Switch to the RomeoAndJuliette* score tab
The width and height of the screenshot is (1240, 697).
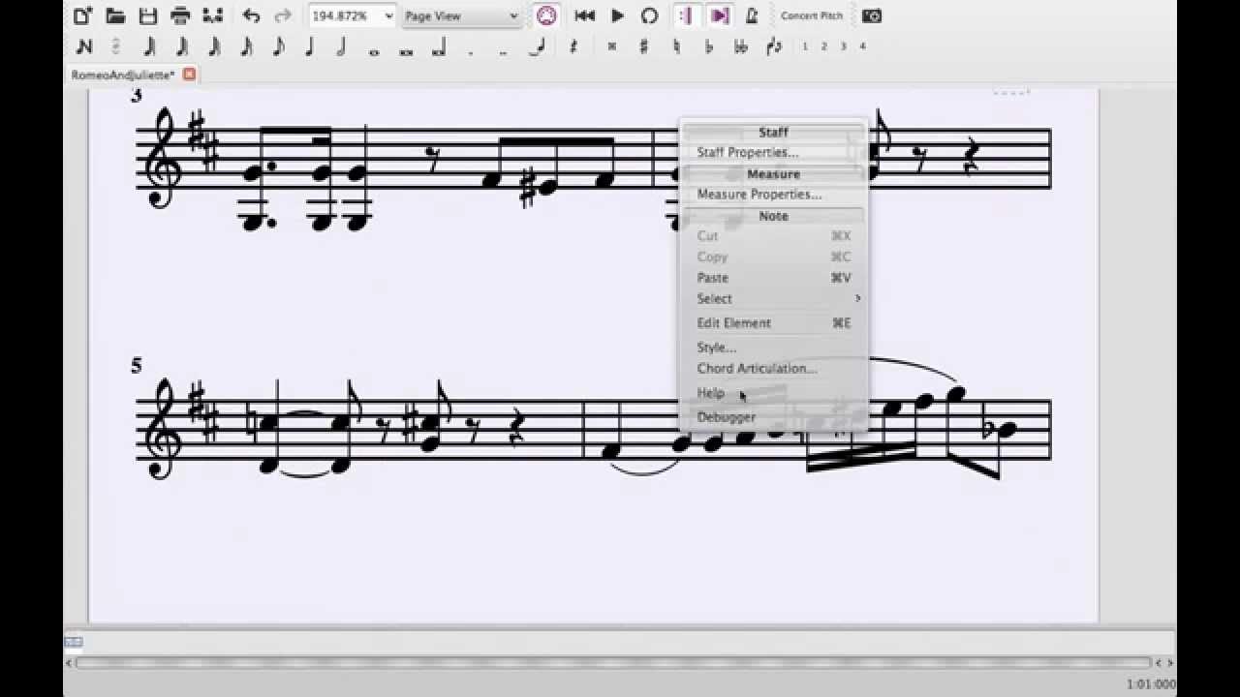pos(122,75)
